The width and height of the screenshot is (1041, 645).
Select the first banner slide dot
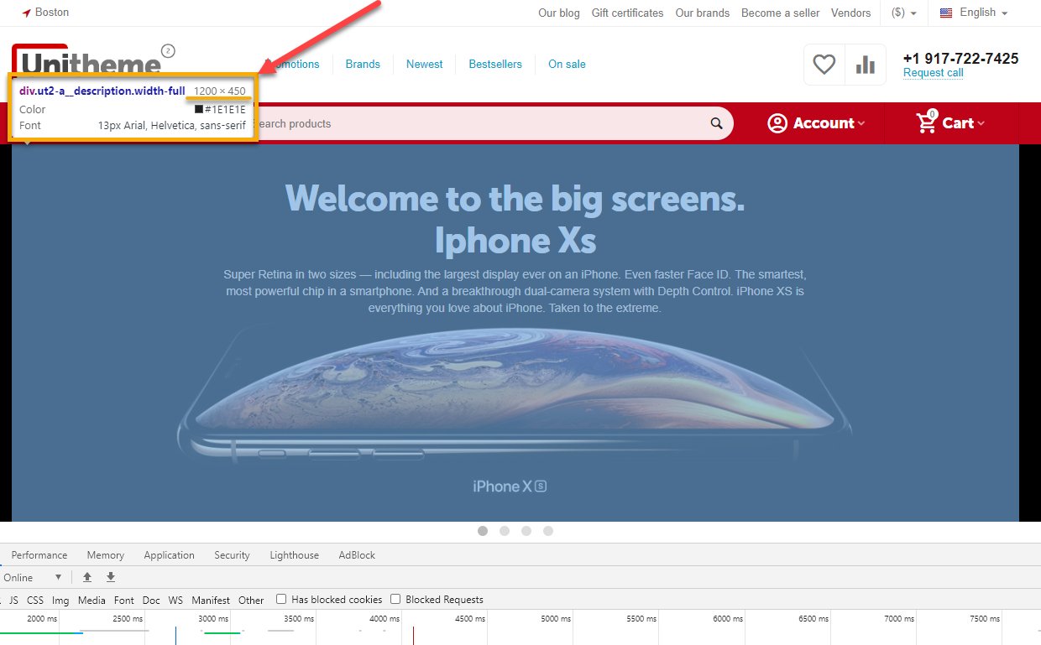(x=483, y=531)
